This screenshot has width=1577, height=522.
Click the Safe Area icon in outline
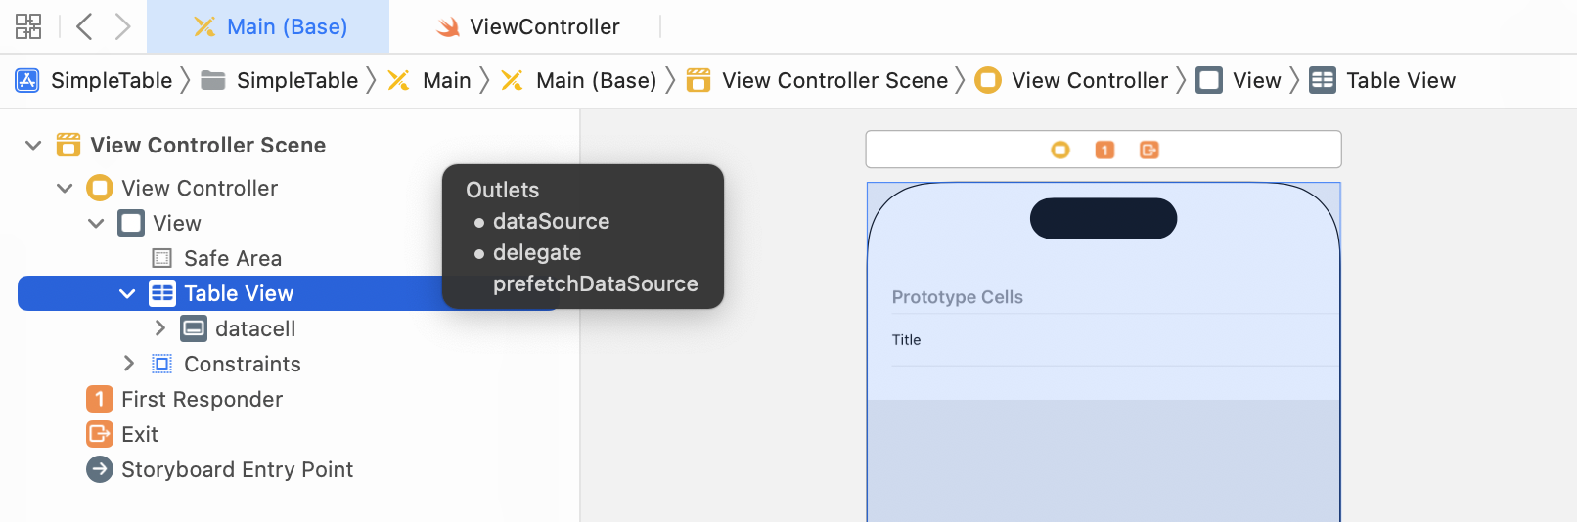tap(162, 258)
